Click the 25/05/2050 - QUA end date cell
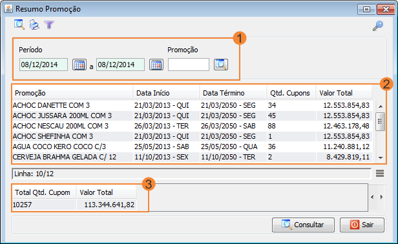The height and width of the screenshot is (244, 398). pyautogui.click(x=233, y=147)
